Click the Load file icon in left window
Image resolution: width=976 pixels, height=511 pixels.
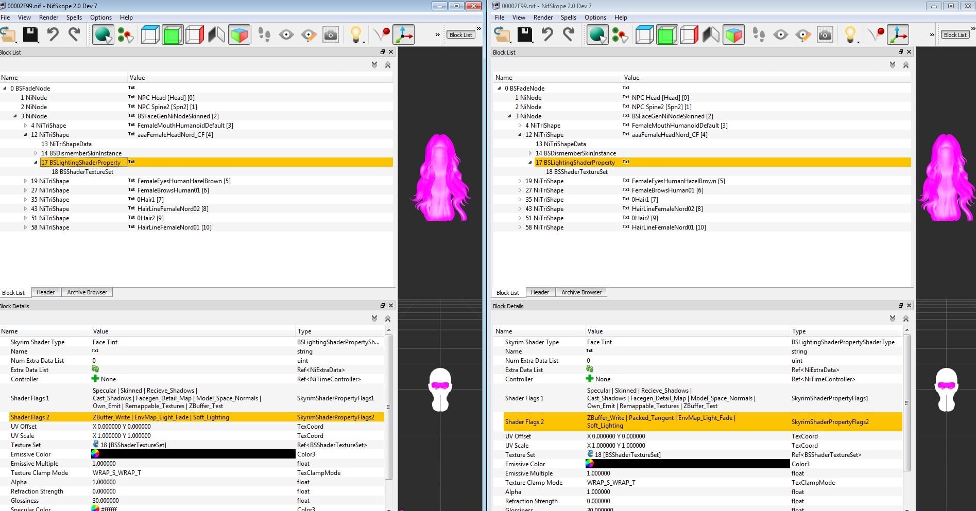8,34
